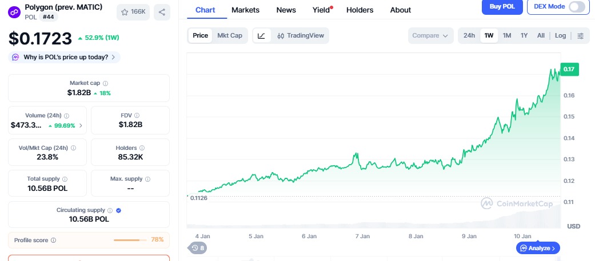
Task: Open the Market cap info icon
Action: (x=106, y=83)
